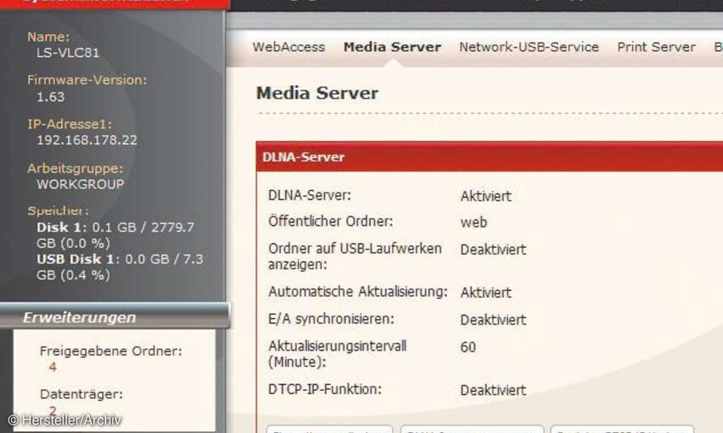Click firmware version value 1.63
The height and width of the screenshot is (433, 723).
tap(51, 97)
